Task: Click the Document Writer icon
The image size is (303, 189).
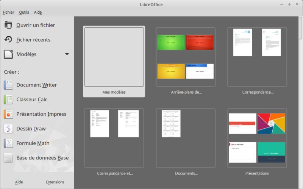Action: tap(8, 85)
